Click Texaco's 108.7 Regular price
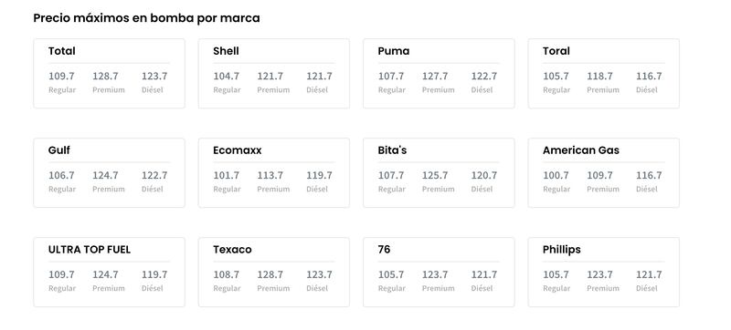This screenshot has height=330, width=731. pyautogui.click(x=226, y=274)
